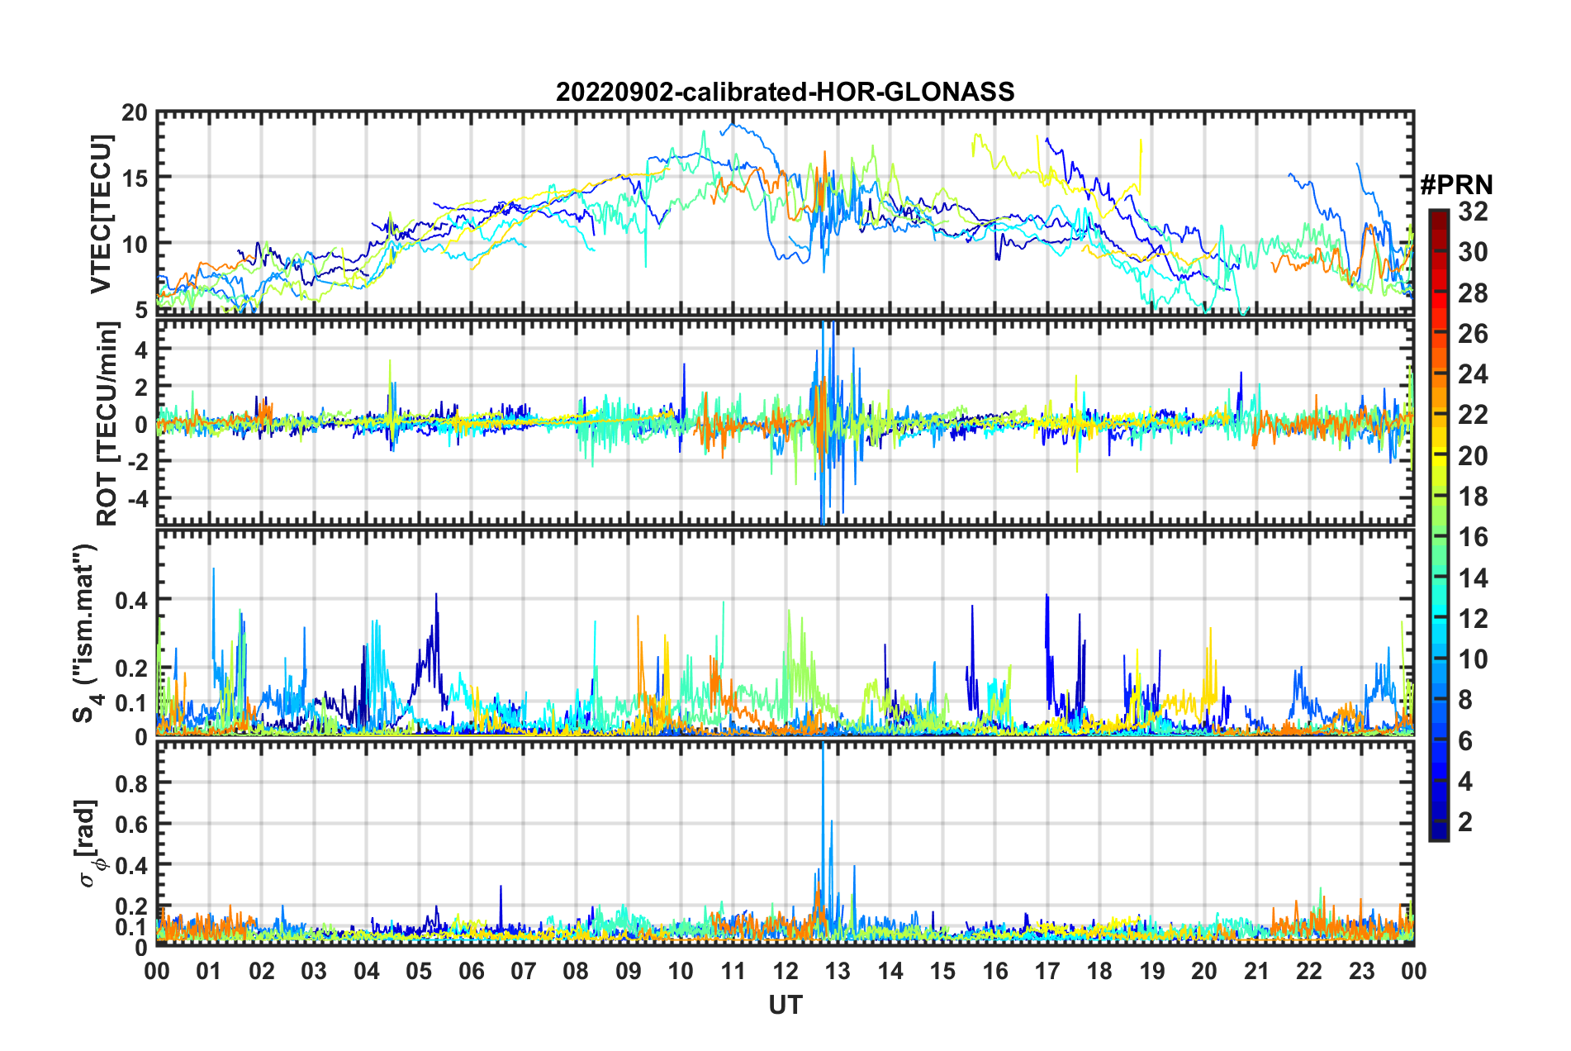Click the "20" tick on the VTEC axis
Image resolution: width=1571 pixels, height=1051 pixels.
pos(135,113)
